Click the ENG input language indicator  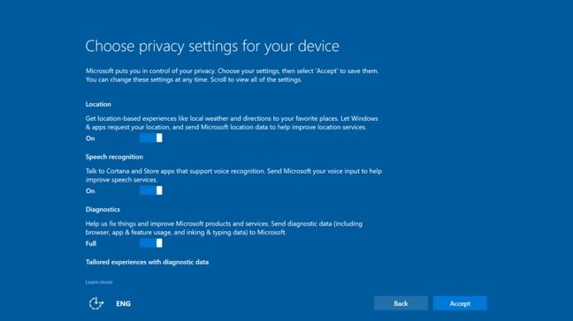click(123, 303)
